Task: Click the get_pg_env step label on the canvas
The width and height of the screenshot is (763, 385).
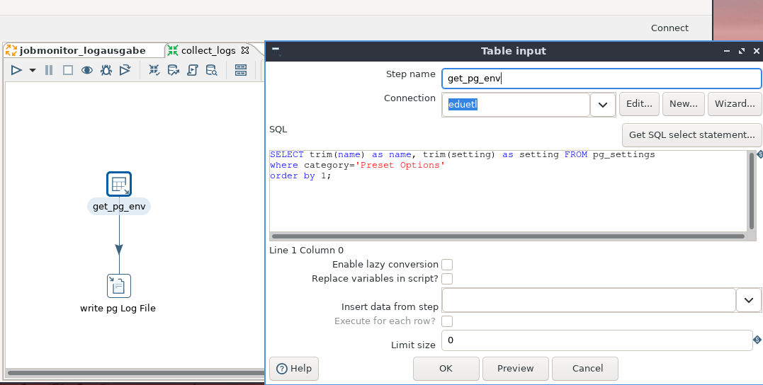Action: pyautogui.click(x=119, y=207)
